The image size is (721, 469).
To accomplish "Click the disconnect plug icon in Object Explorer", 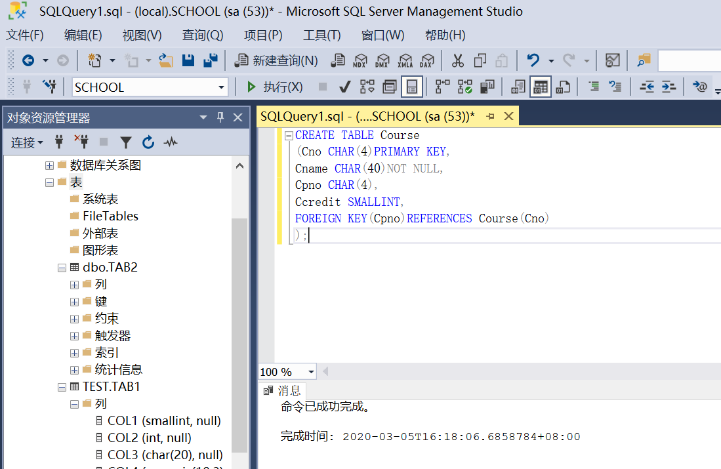I will 81,142.
